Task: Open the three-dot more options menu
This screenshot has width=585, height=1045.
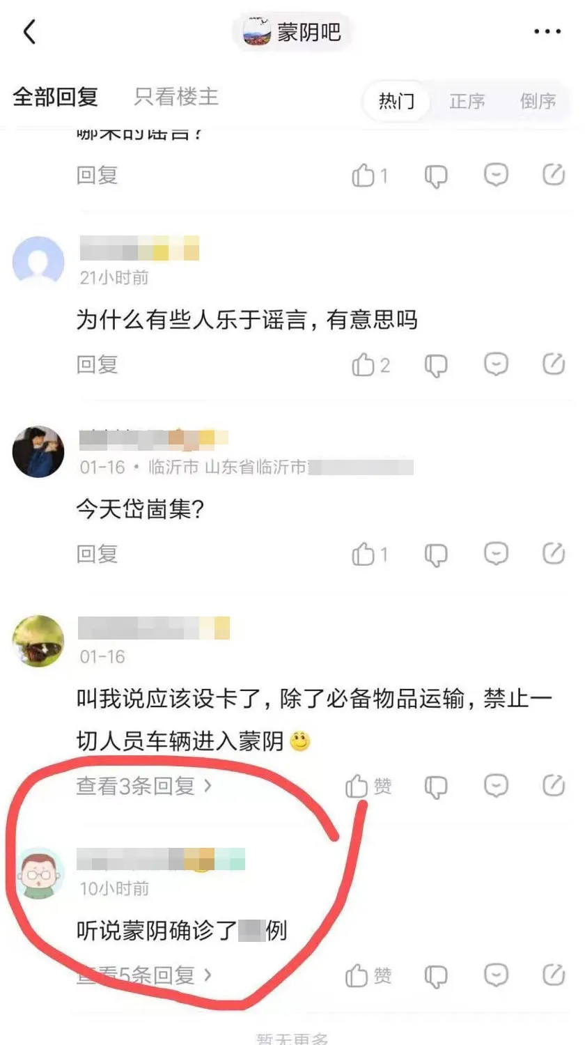Action: [547, 32]
